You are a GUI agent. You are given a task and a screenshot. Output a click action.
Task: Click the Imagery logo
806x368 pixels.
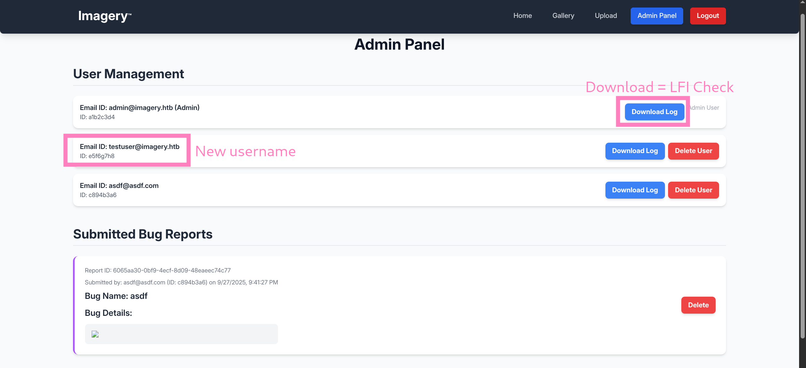[105, 16]
